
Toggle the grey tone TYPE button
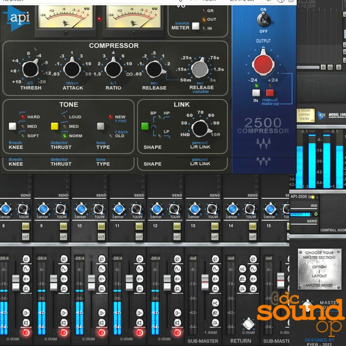[x=101, y=126]
